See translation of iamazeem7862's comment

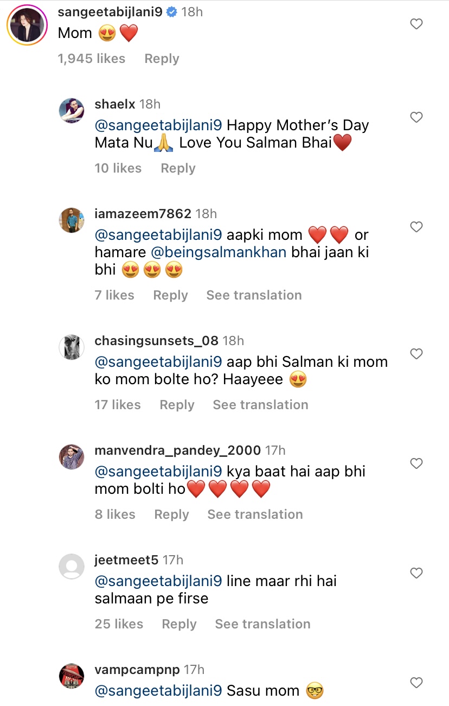(254, 295)
